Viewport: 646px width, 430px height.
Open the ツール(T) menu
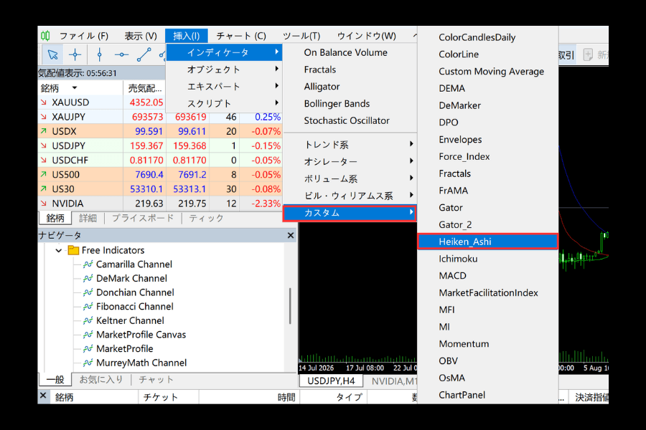[301, 37]
